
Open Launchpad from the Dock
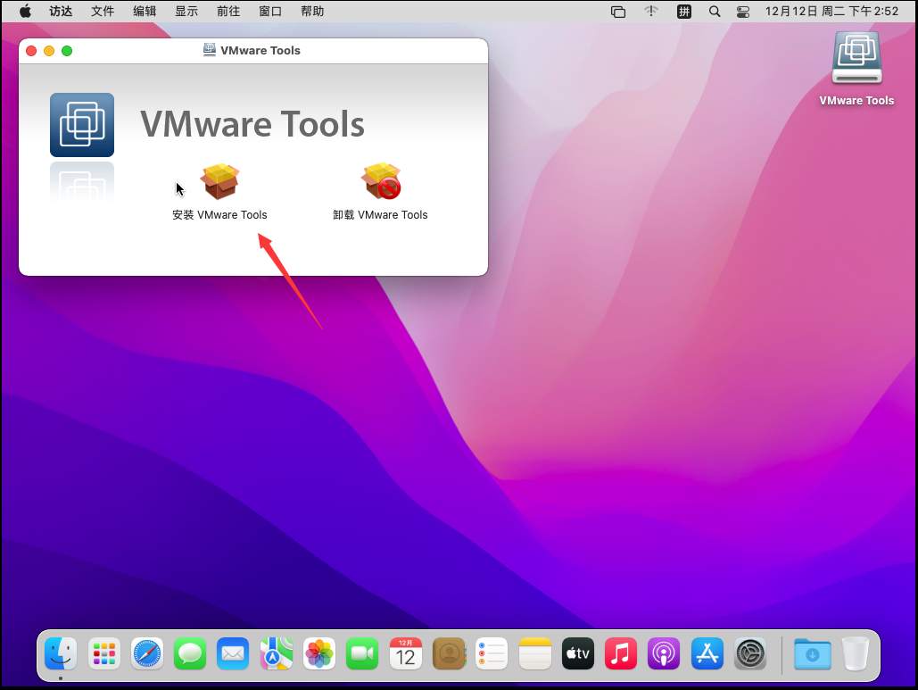pyautogui.click(x=104, y=653)
